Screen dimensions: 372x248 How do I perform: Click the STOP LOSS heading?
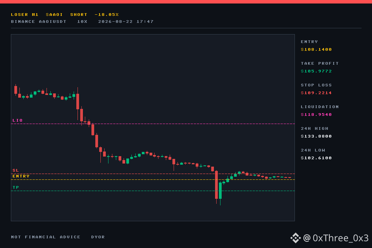click(316, 85)
